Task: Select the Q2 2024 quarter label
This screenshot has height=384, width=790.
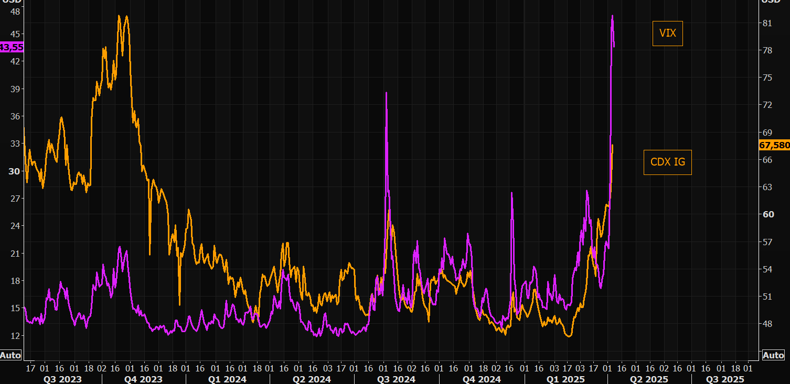Action: pos(312,379)
